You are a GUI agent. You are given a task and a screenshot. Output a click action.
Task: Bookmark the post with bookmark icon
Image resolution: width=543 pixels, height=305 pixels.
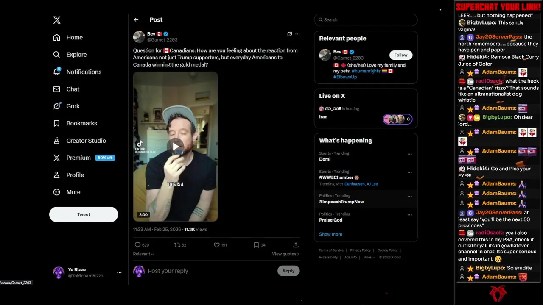point(256,245)
